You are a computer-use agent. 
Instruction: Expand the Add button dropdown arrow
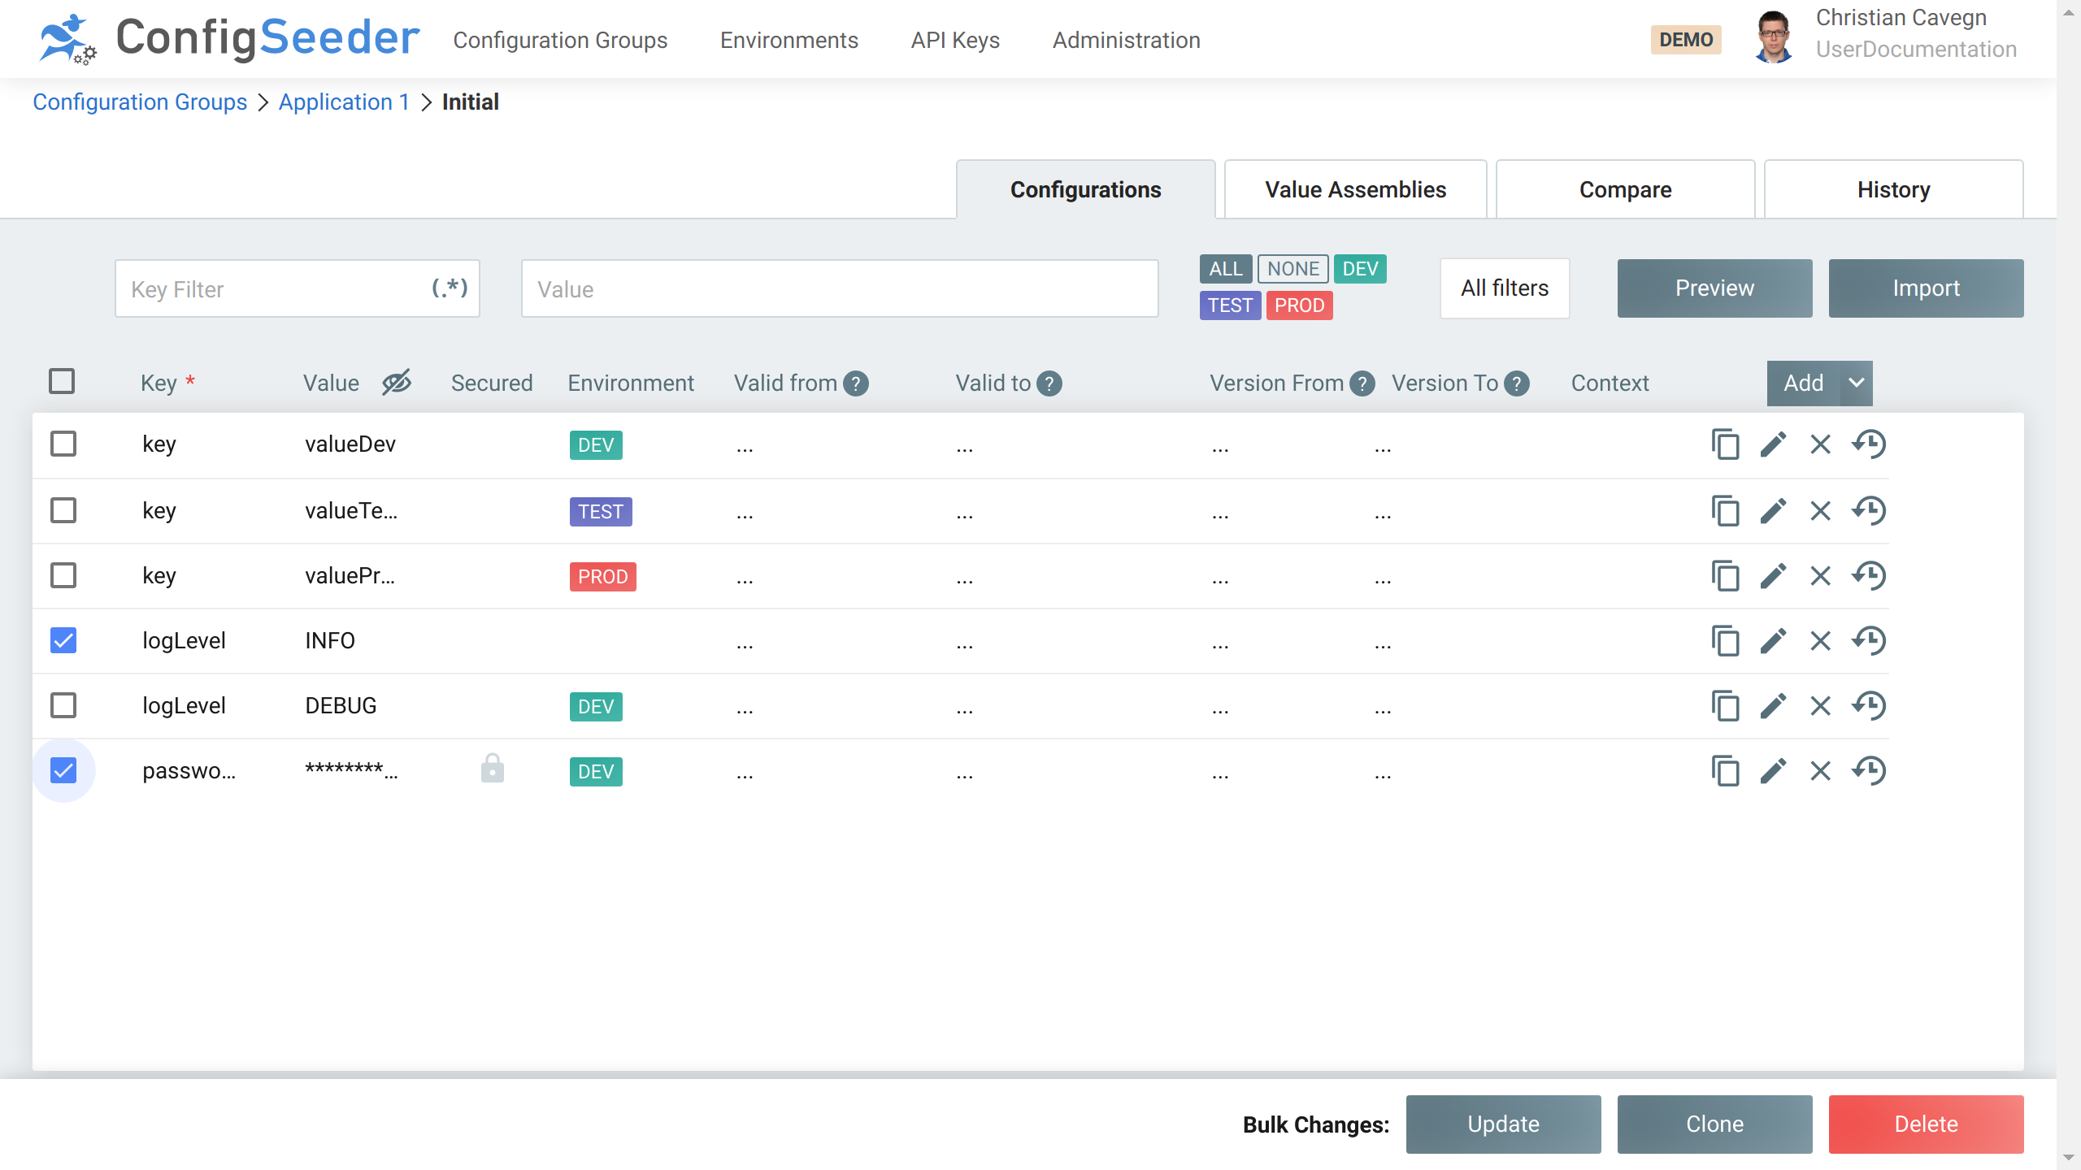click(x=1856, y=383)
